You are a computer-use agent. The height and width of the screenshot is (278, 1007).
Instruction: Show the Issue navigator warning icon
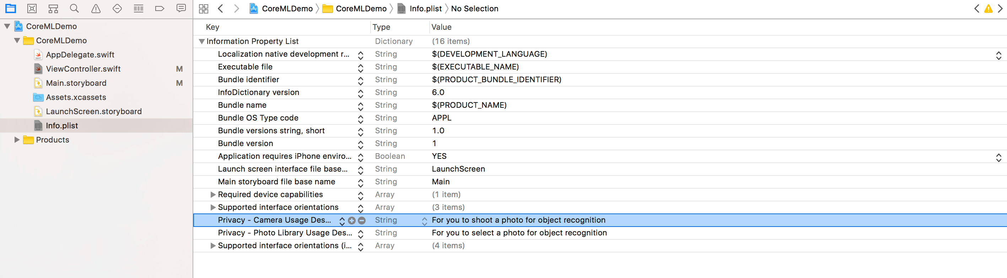pos(96,9)
